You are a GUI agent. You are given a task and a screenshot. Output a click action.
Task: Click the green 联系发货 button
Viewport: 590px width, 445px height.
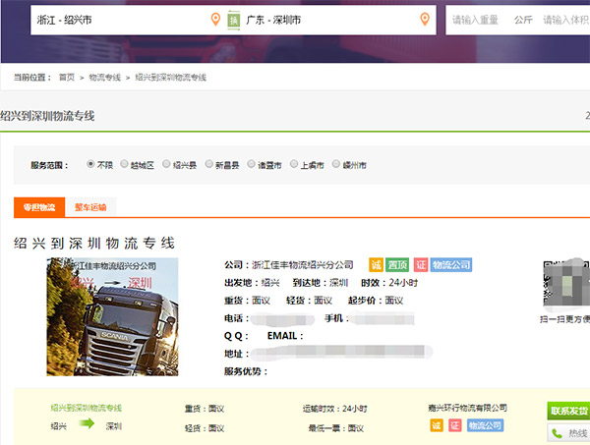[x=568, y=411]
